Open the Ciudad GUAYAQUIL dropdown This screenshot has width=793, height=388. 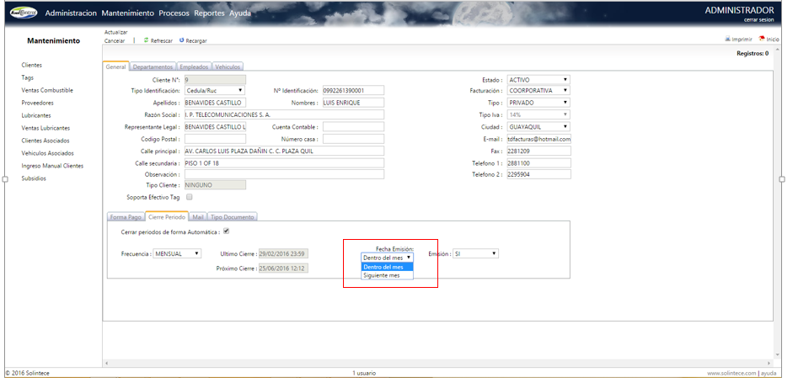(x=538, y=127)
